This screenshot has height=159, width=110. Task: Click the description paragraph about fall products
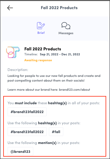(54, 78)
